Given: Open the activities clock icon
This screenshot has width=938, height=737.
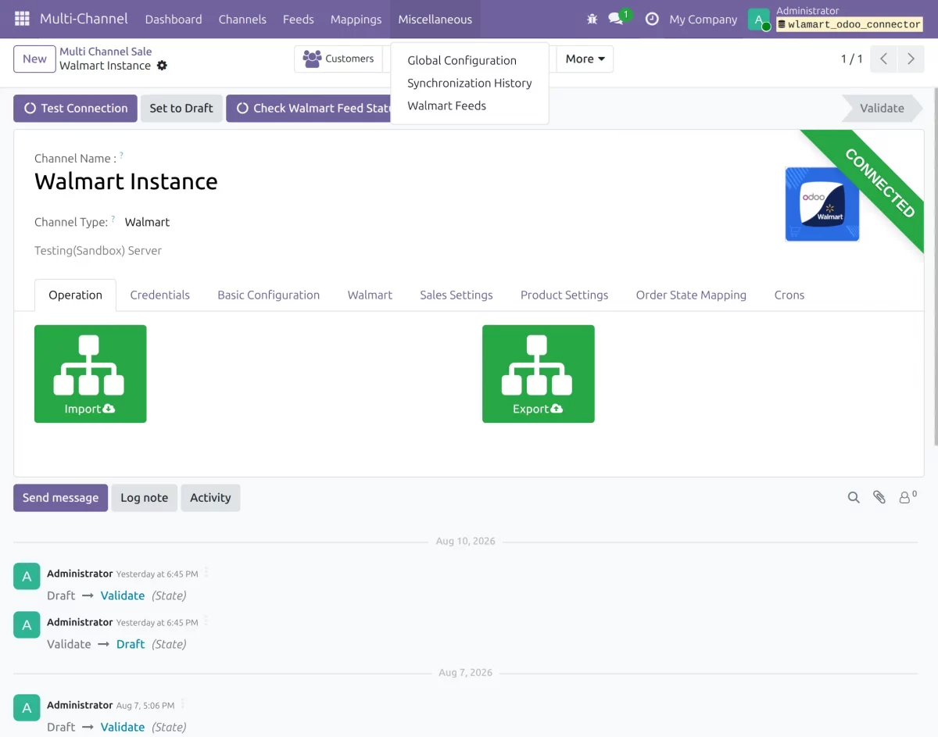Looking at the screenshot, I should point(652,19).
